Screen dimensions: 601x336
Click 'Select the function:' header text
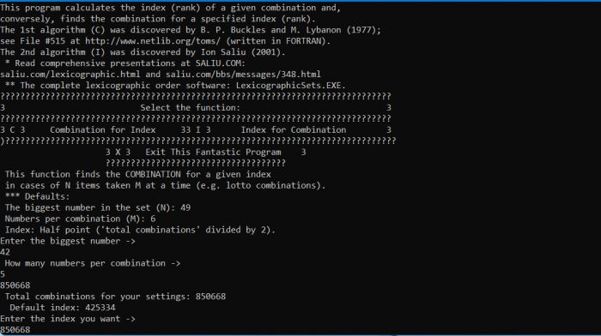(x=190, y=108)
